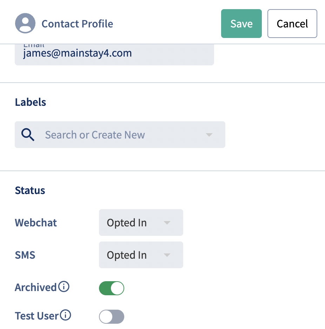This screenshot has height=329, width=325.
Task: Focus the Search or Create New field
Action: coord(120,135)
